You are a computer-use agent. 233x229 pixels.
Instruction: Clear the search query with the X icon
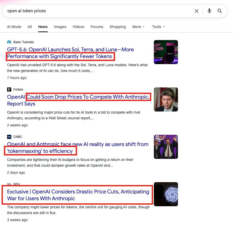click(x=197, y=11)
